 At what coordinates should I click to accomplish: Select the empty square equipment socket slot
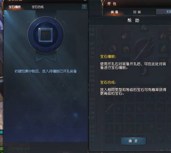point(46,35)
